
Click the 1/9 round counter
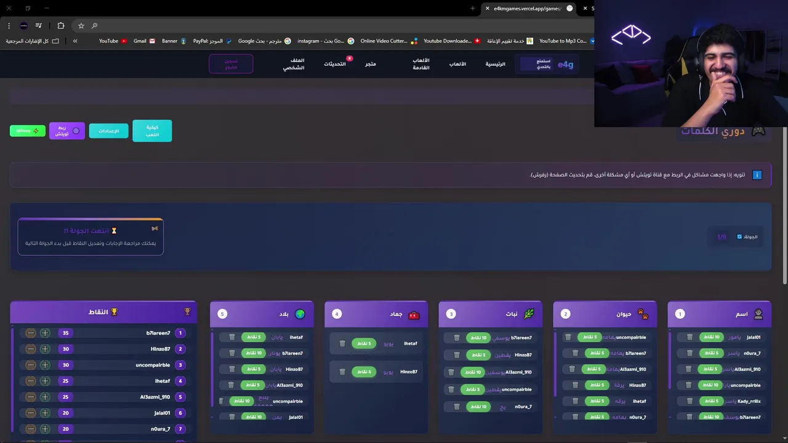coord(722,237)
